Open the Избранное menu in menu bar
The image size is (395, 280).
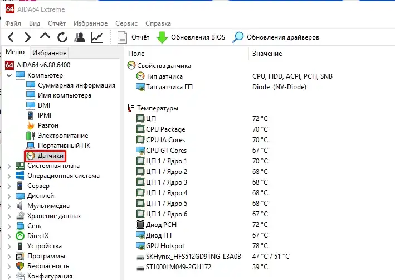point(91,23)
